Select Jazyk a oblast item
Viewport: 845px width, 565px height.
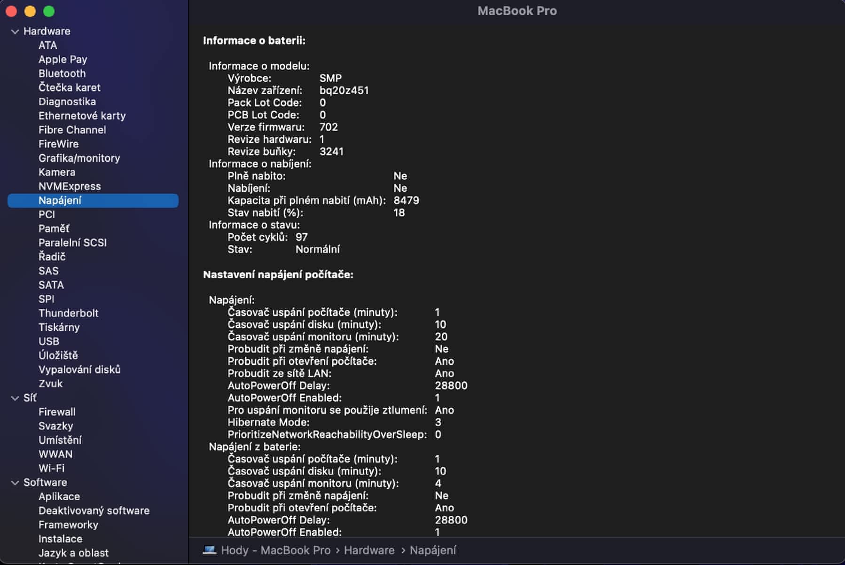tap(74, 553)
